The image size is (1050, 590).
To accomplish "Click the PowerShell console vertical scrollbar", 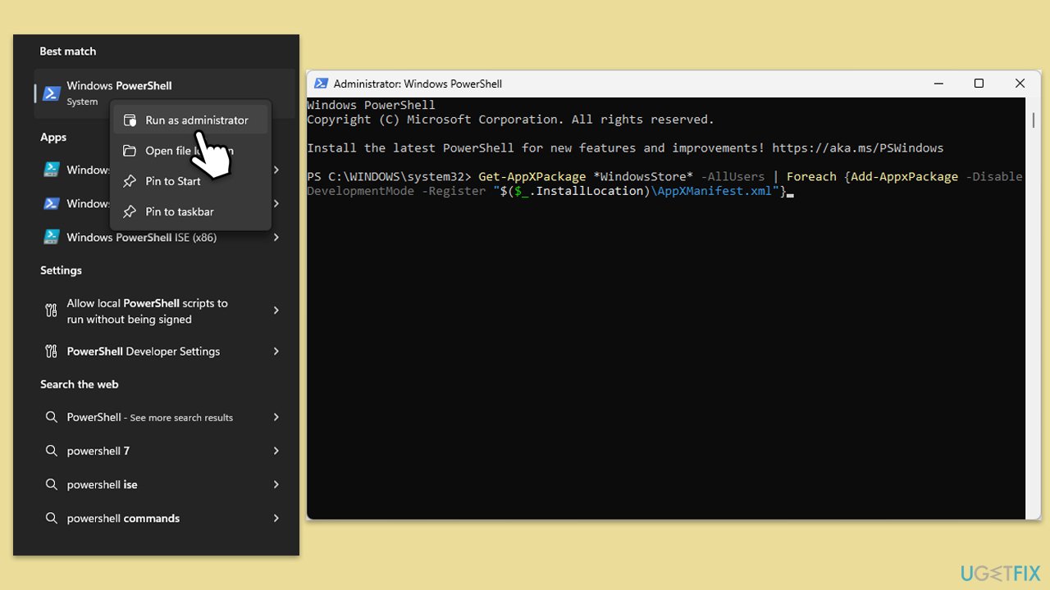I will [x=1033, y=120].
